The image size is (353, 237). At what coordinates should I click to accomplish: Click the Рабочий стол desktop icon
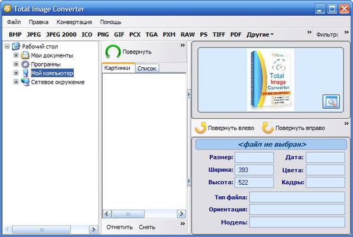click(x=16, y=47)
